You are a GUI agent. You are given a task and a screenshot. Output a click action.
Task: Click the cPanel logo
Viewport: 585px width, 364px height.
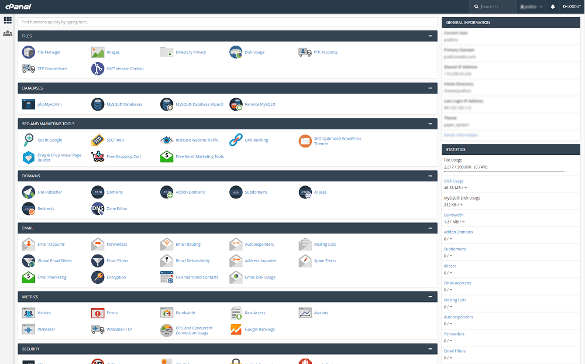(x=18, y=6)
